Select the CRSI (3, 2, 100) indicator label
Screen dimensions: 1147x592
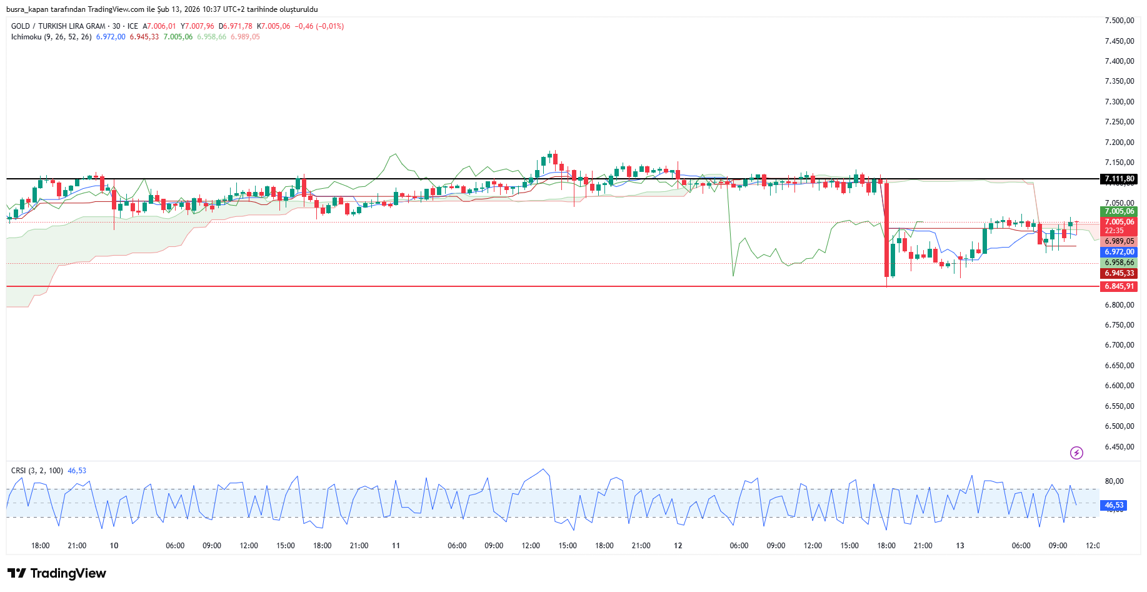tap(37, 471)
